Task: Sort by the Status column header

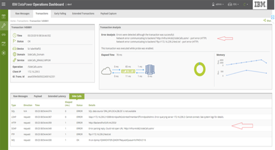Action: 79,105
